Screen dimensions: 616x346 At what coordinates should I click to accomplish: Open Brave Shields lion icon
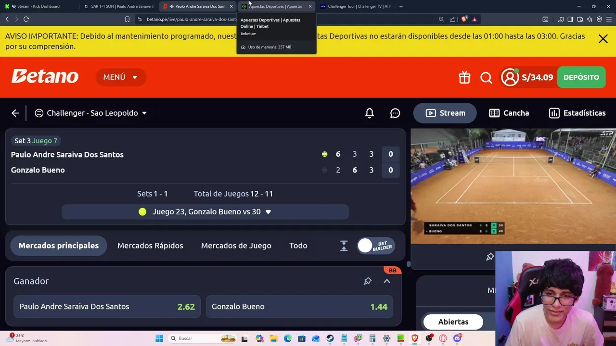click(464, 19)
